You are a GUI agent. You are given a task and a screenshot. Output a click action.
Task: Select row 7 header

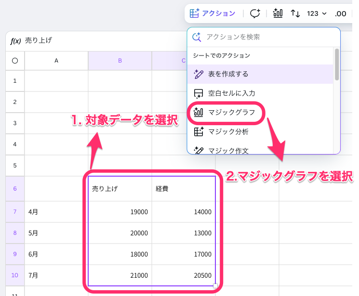tap(15, 212)
